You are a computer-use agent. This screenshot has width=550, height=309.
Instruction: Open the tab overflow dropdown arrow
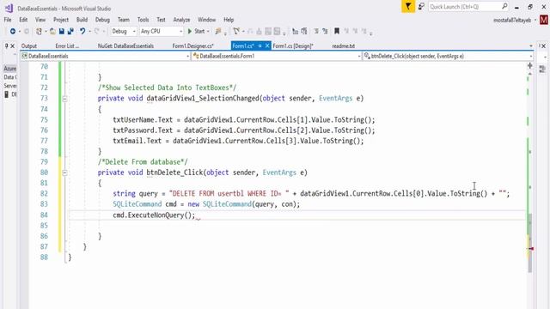tap(531, 45)
